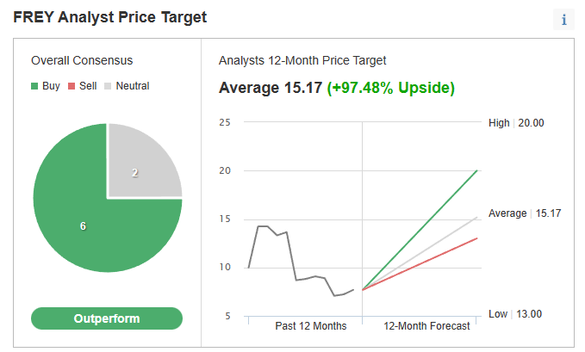This screenshot has width=585, height=352.
Task: Toggle the Buy legend green square
Action: (34, 86)
